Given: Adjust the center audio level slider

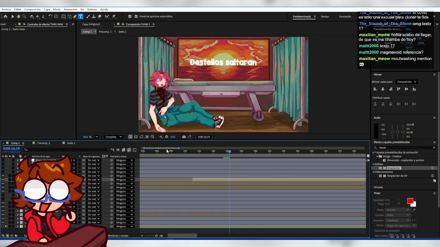Looking at the screenshot, I should pyautogui.click(x=397, y=132).
